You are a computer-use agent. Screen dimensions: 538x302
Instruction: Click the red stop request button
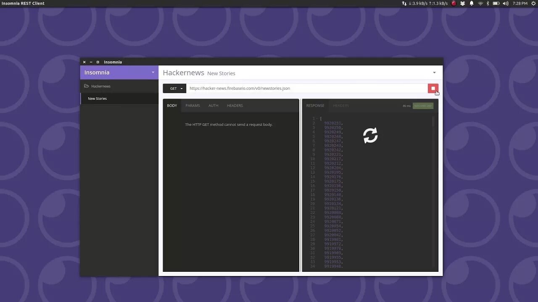[x=433, y=89]
